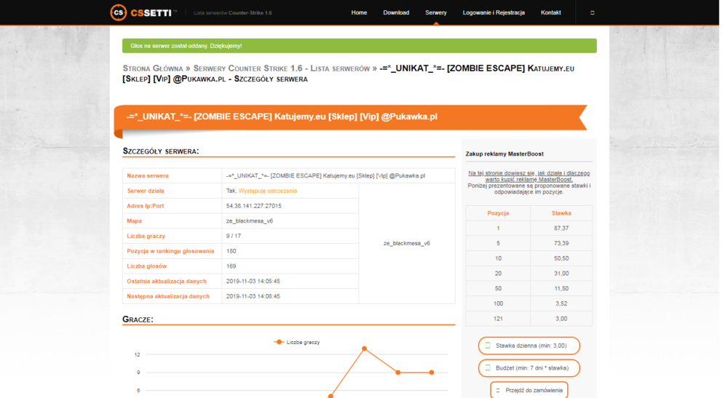Image resolution: width=728 pixels, height=398 pixels.
Task: Open the MasterBoost advertising info link
Action: click(x=529, y=176)
